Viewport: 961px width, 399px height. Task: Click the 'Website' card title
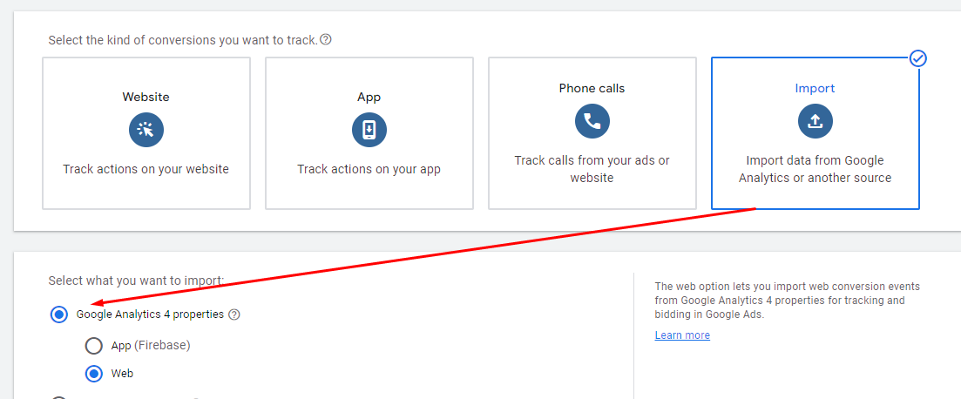pyautogui.click(x=146, y=97)
